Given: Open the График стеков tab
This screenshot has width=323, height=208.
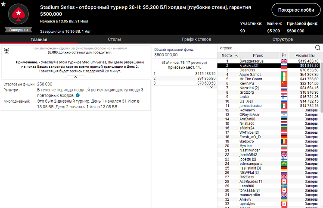Looking at the screenshot, I should [x=196, y=39].
